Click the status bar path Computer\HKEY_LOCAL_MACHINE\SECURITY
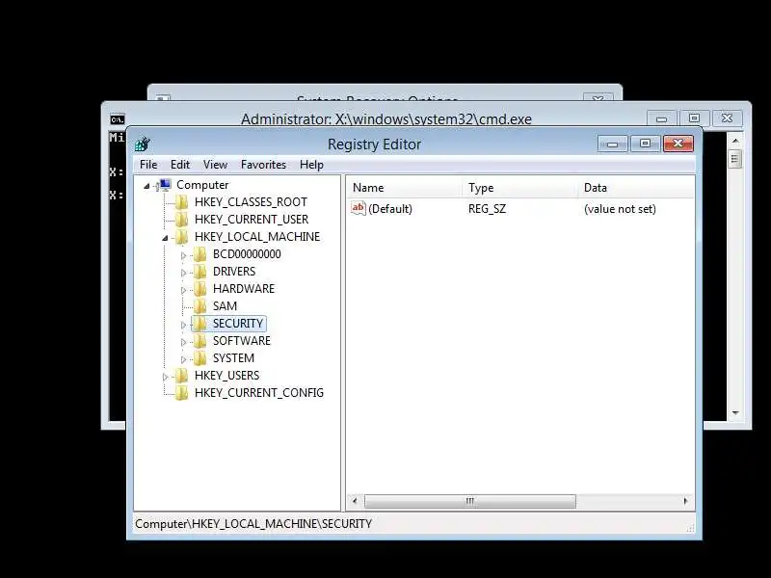 (253, 524)
